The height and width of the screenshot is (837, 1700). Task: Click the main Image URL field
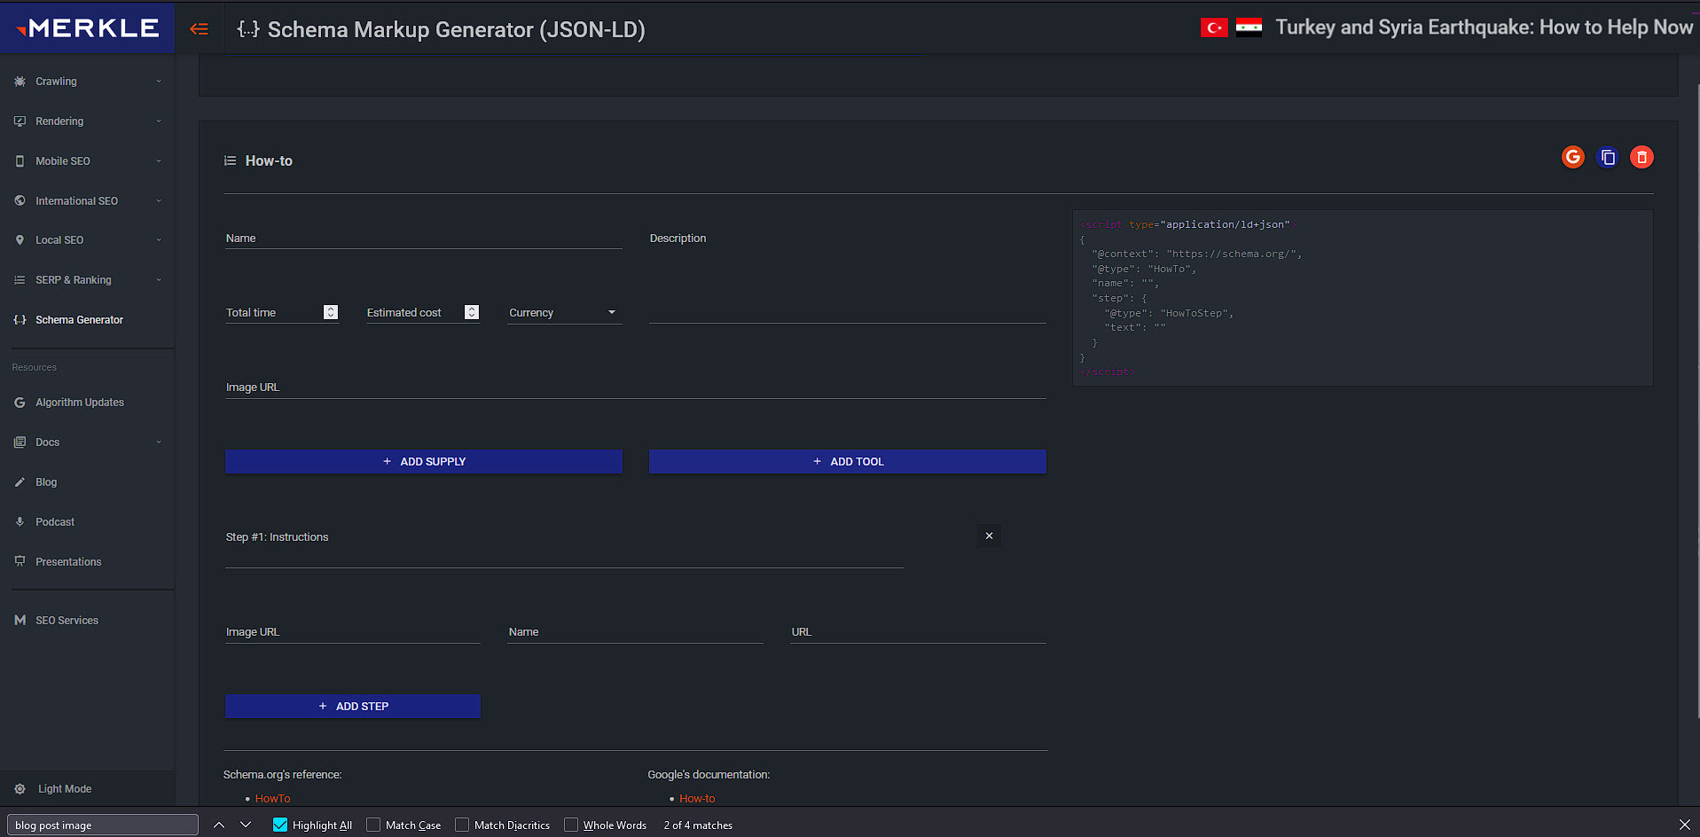635,387
